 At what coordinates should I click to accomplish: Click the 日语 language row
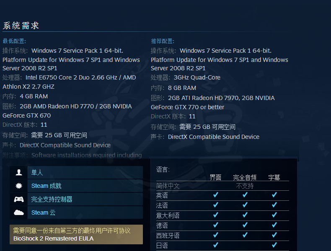click(222, 246)
